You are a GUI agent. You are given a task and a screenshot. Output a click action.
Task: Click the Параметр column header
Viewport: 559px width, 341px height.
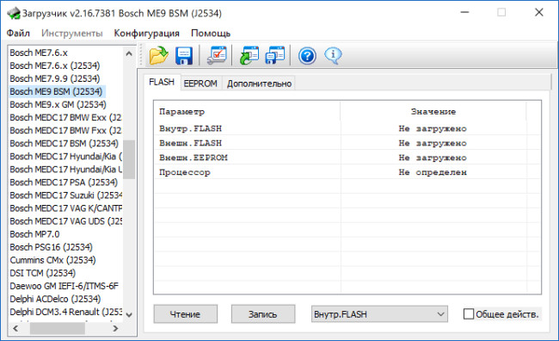pyautogui.click(x=247, y=112)
